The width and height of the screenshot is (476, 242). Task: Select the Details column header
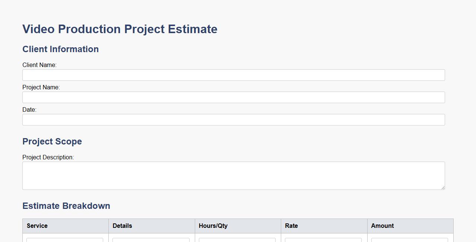pos(122,226)
